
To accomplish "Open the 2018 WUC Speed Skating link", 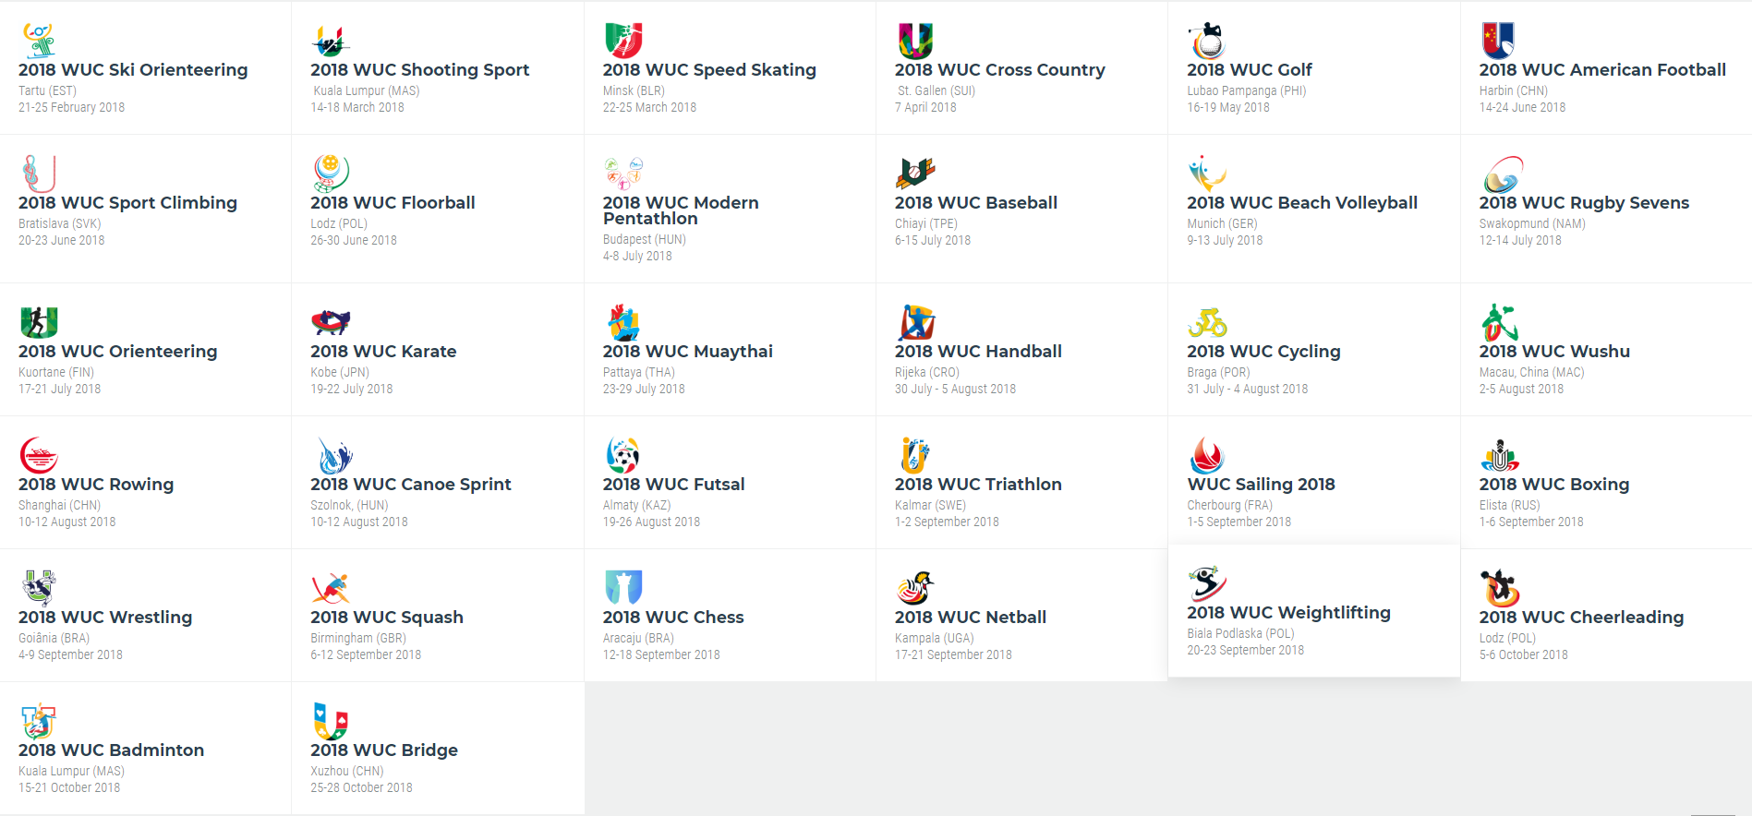I will [709, 70].
